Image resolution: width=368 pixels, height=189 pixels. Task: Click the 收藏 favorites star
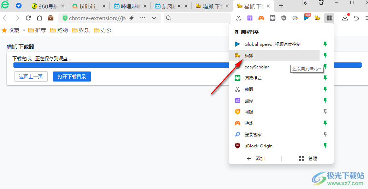tap(4, 30)
